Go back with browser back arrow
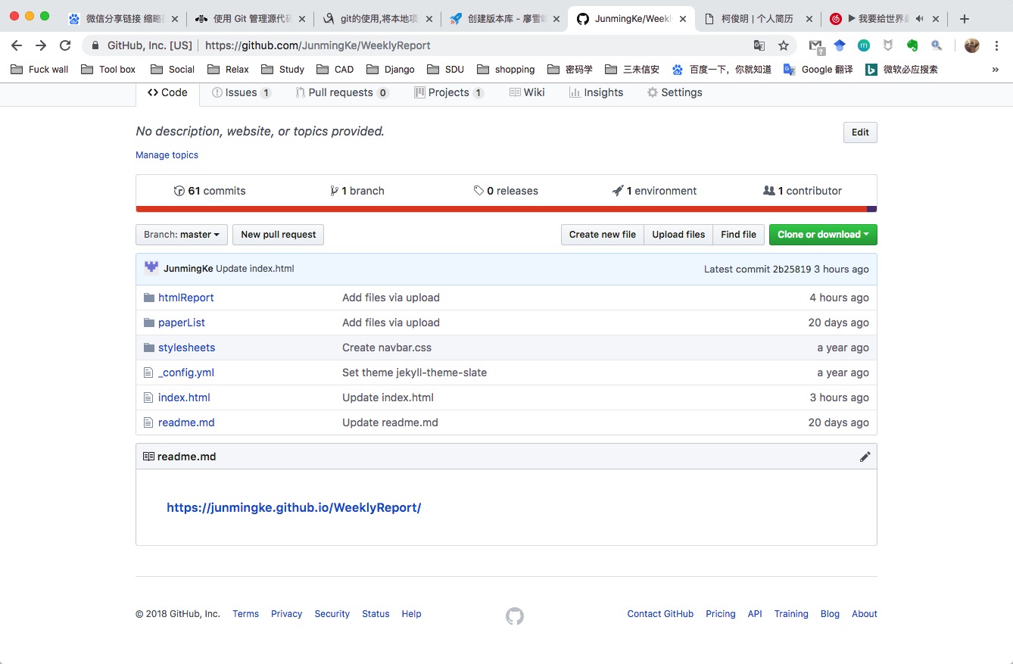This screenshot has height=664, width=1013. coord(17,45)
